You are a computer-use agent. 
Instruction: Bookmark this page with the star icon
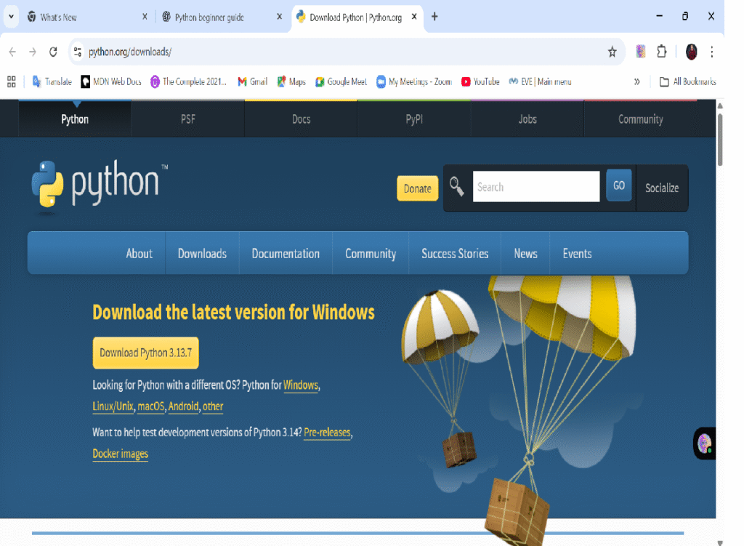pyautogui.click(x=612, y=52)
